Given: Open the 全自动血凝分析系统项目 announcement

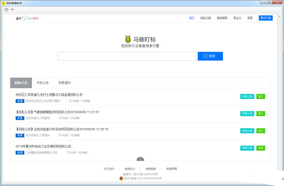Looking at the screenshot, I should (62, 129).
